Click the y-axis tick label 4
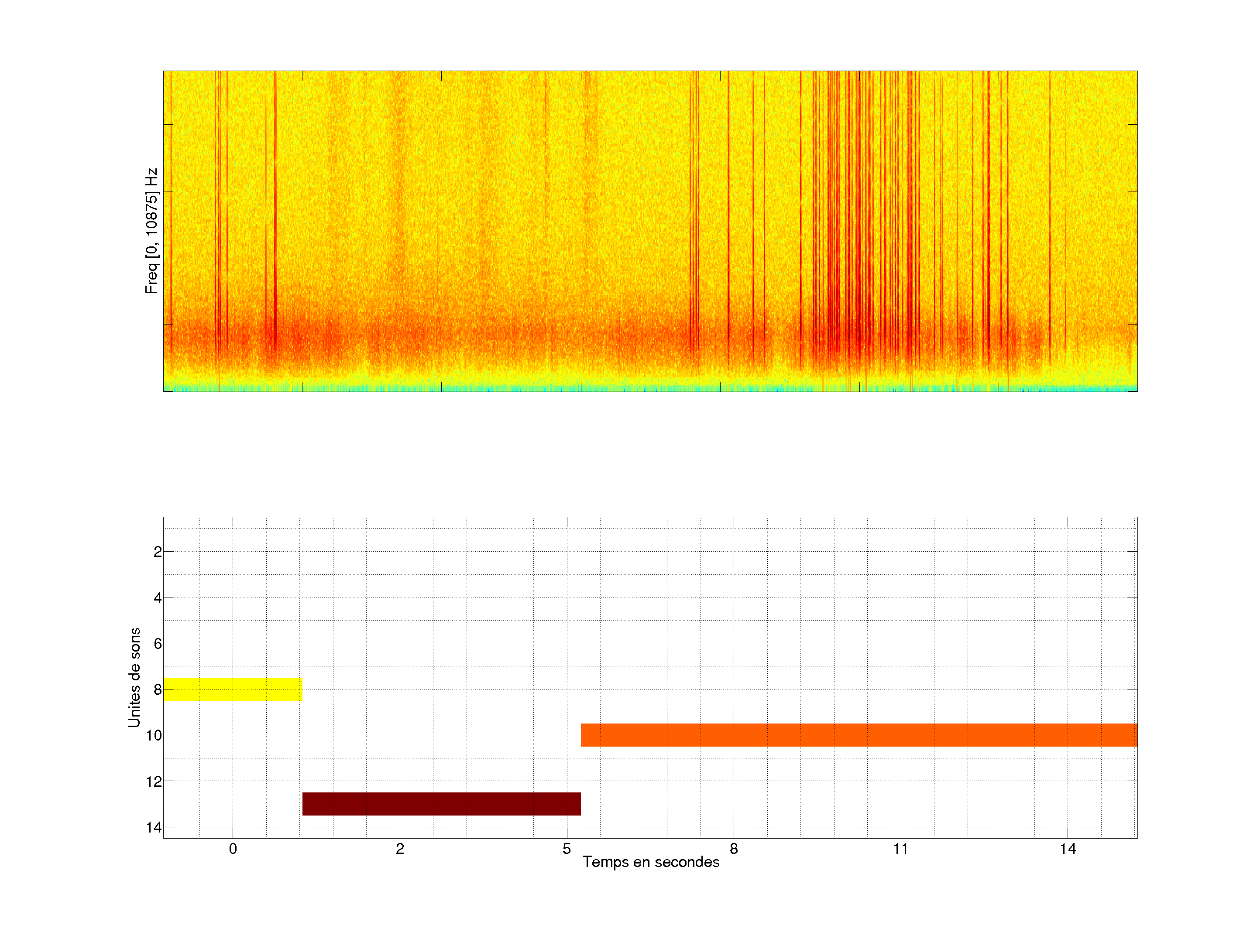Screen dimensions: 1257x942 tap(158, 598)
